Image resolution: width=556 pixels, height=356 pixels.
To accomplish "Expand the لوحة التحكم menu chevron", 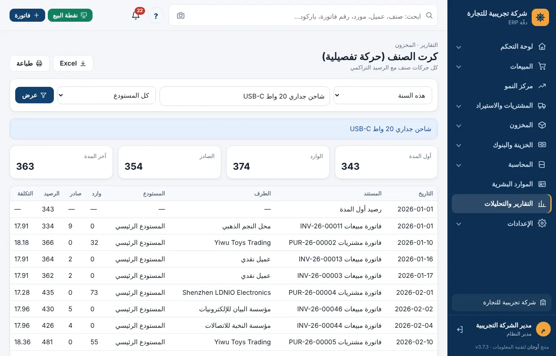I will click(458, 47).
